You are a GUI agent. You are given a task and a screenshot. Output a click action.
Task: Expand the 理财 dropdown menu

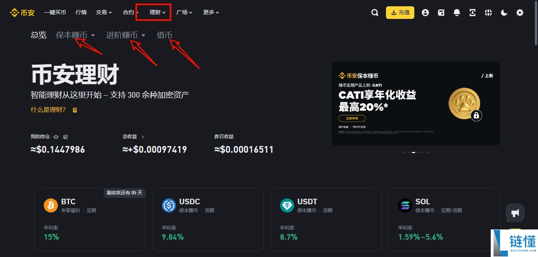coord(157,12)
